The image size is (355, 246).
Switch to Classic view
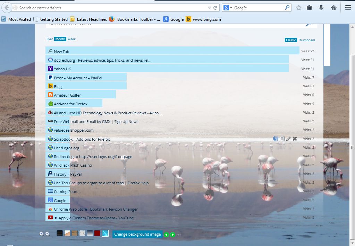(x=291, y=40)
